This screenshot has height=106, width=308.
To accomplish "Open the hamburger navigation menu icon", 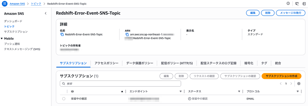I will coord(5,4).
